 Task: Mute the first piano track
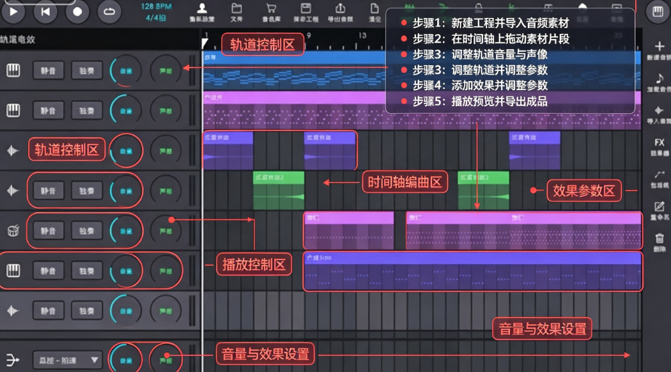49,71
